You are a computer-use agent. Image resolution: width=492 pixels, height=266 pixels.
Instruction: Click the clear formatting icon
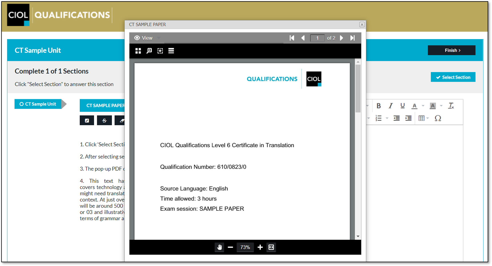pyautogui.click(x=451, y=106)
